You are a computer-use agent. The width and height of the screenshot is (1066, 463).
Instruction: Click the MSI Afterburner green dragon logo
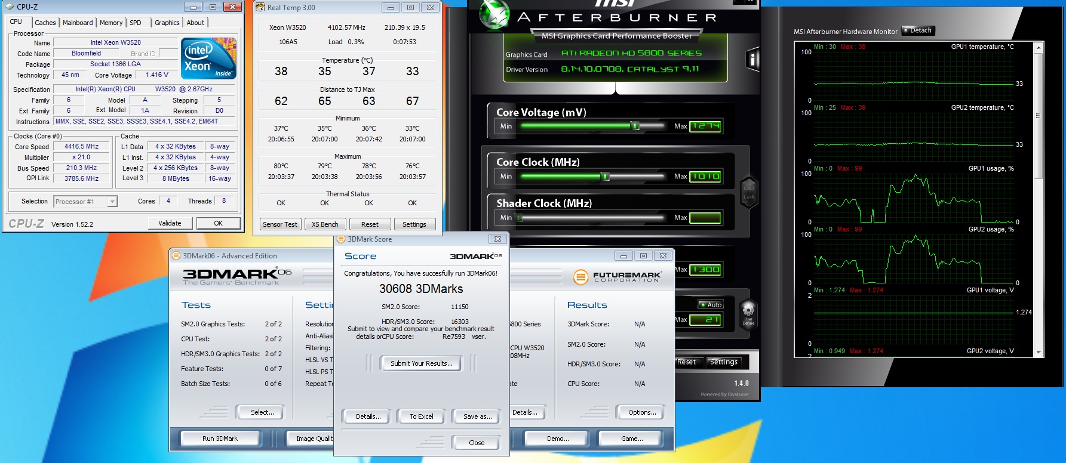(x=494, y=15)
